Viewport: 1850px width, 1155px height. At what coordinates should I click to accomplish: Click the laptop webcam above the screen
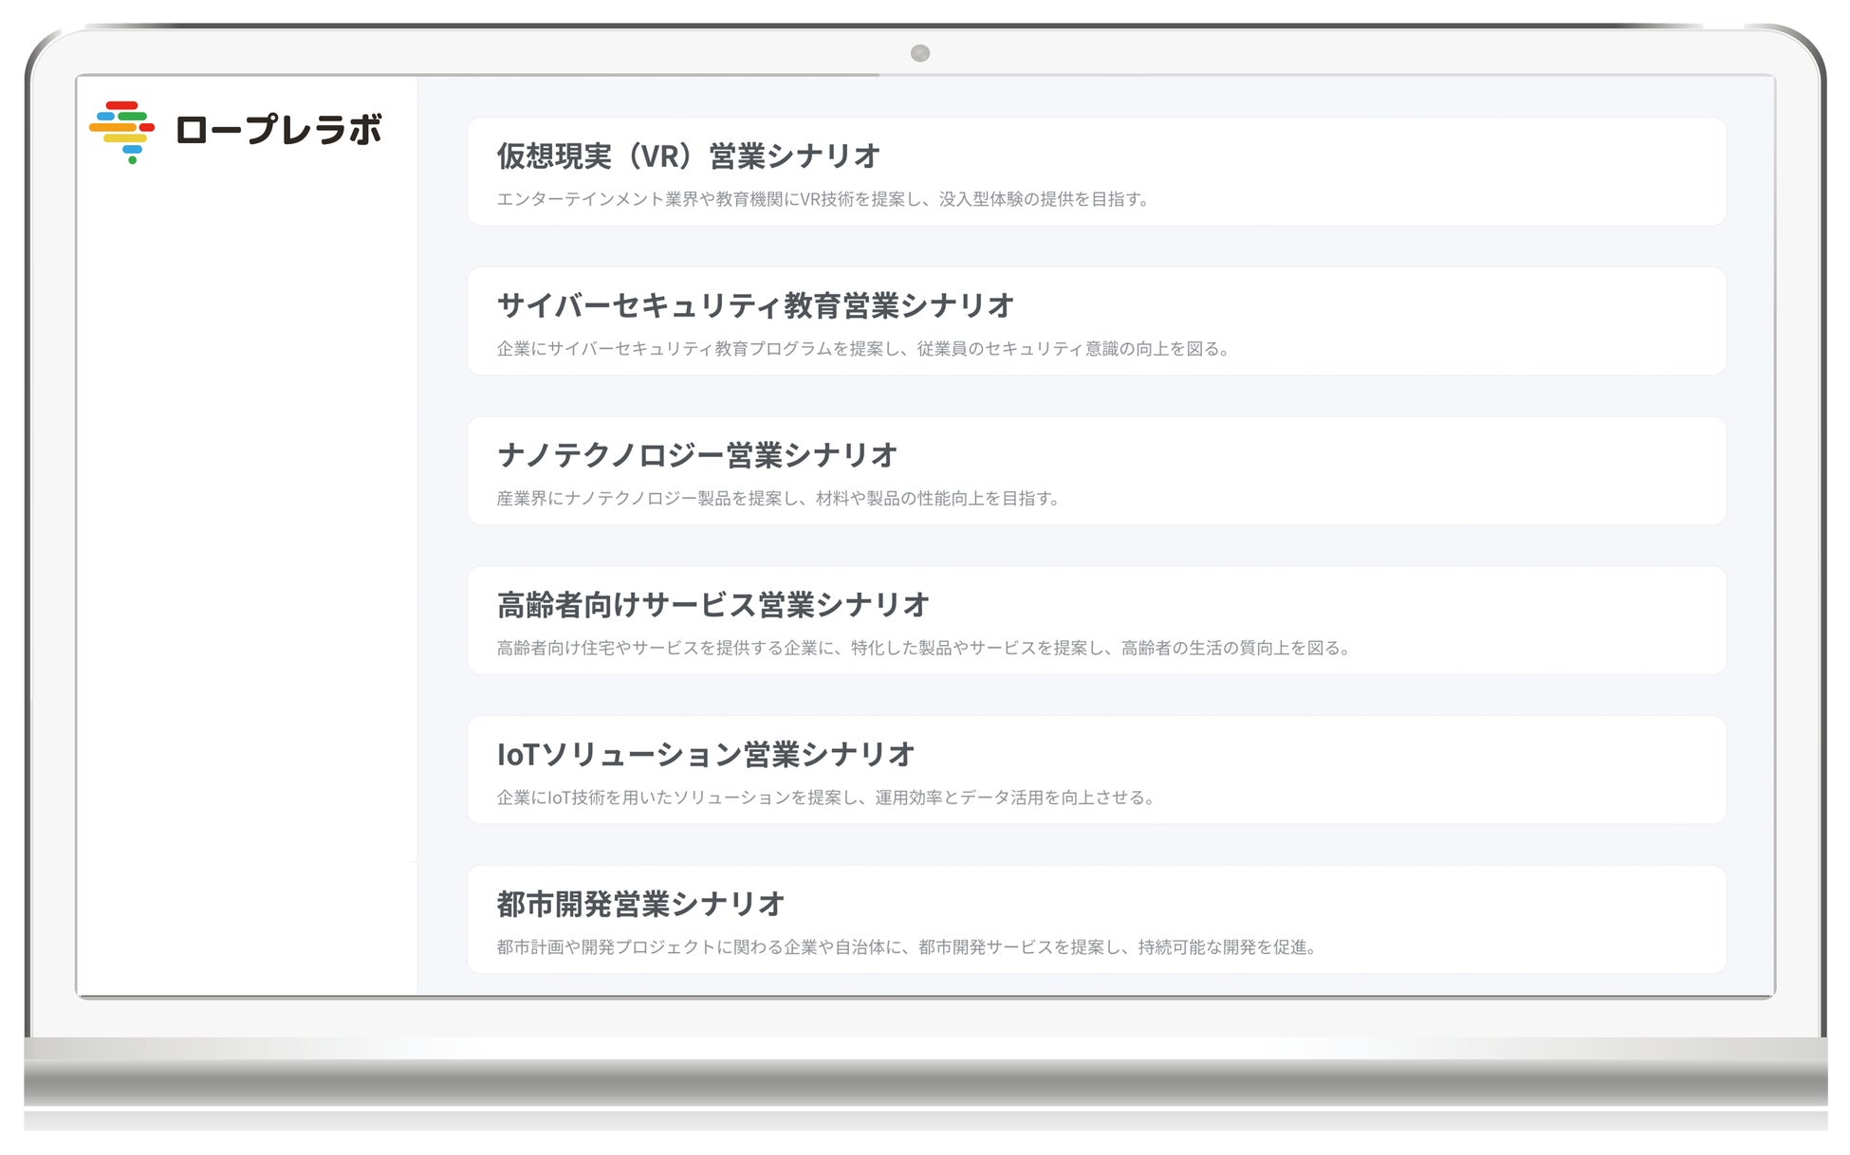(x=919, y=53)
